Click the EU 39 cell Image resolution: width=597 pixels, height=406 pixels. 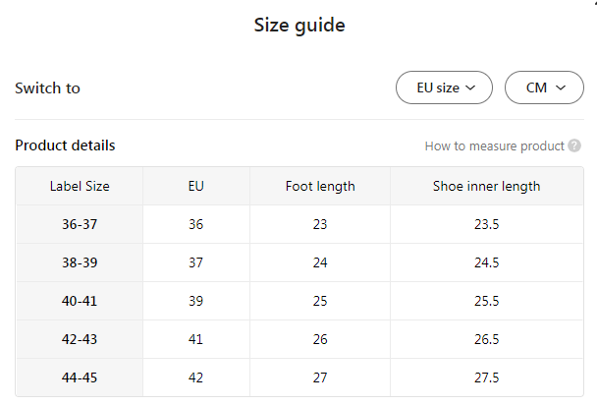[x=196, y=301]
